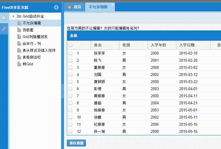Viewport: 221px width, 149px height.
Task: Click the page icon beside 表格侧边栏
Action: [19, 57]
